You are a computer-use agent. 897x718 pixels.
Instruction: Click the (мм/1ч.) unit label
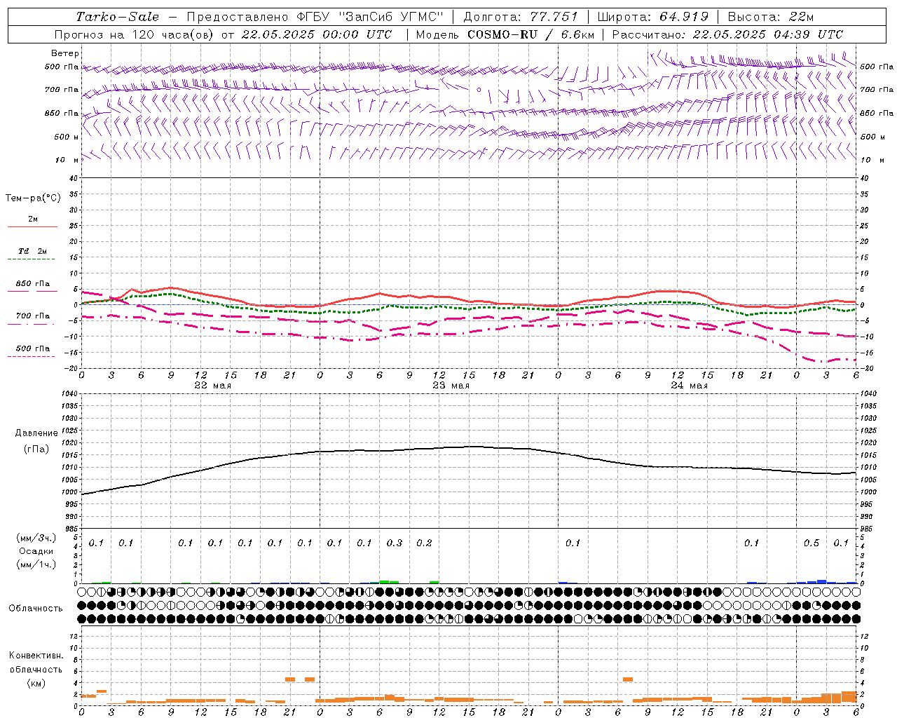pos(36,564)
